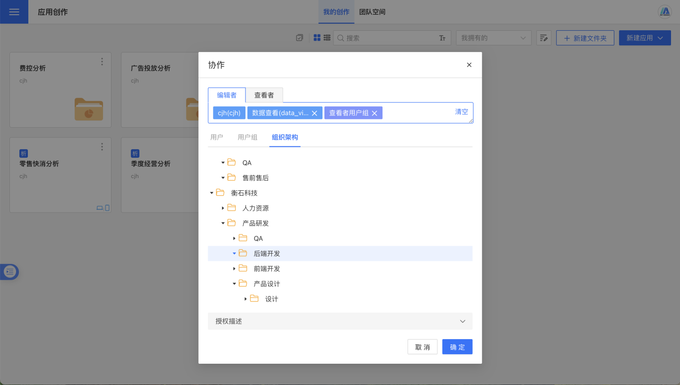Close the 协作 dialog

pos(469,65)
